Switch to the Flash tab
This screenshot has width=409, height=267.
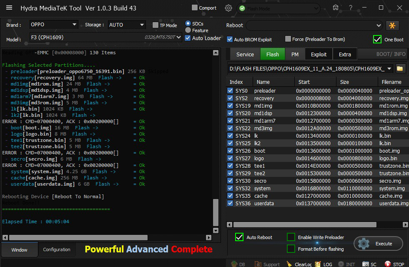point(273,54)
